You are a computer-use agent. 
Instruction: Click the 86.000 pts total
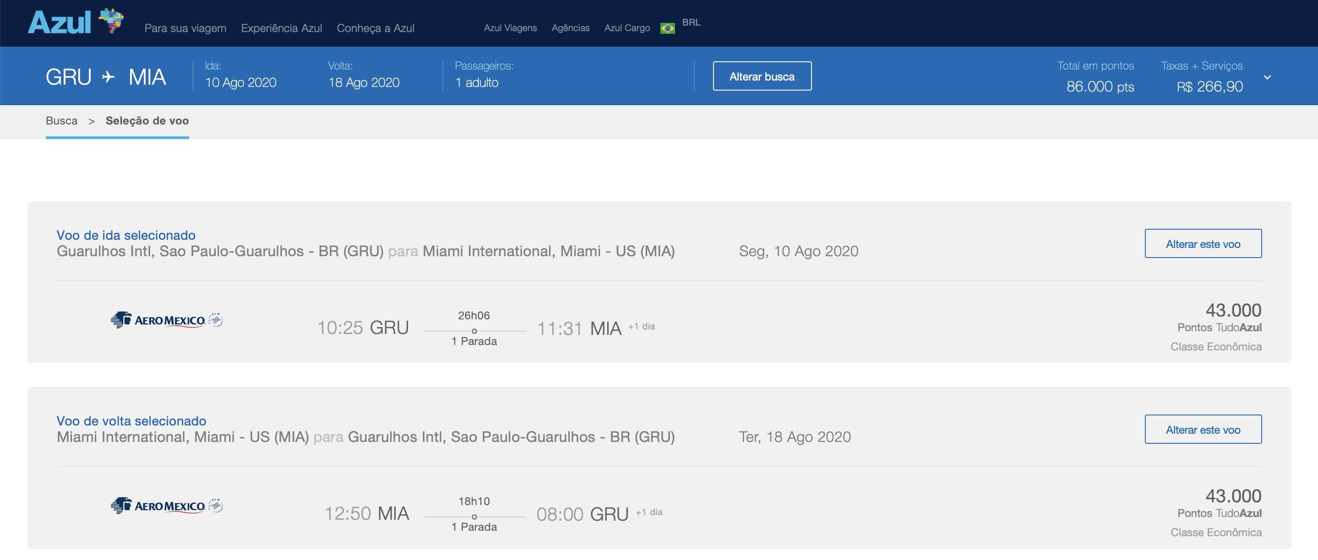tap(1100, 86)
